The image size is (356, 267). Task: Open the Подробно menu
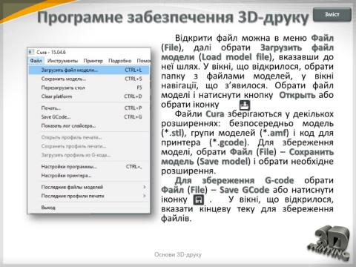click(x=120, y=61)
